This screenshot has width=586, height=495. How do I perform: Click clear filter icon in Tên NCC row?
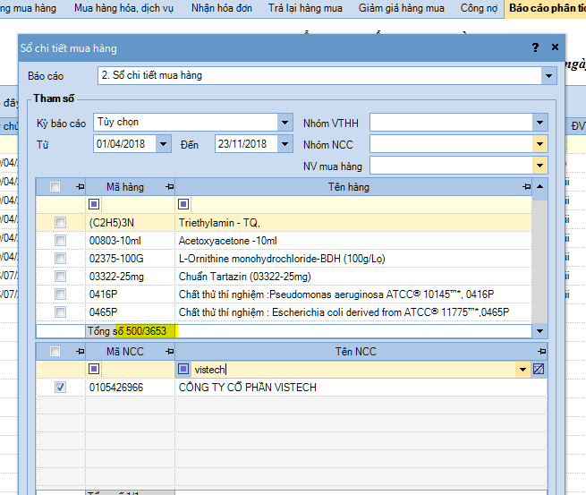pos(538,369)
